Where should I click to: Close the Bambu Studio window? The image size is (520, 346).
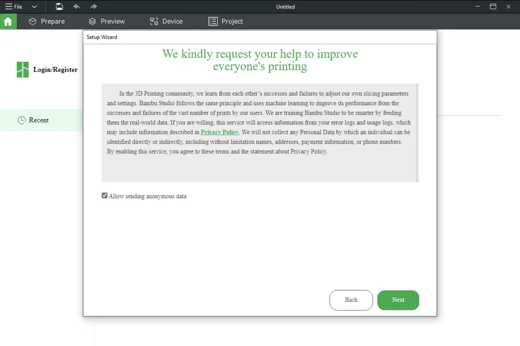[509, 6]
